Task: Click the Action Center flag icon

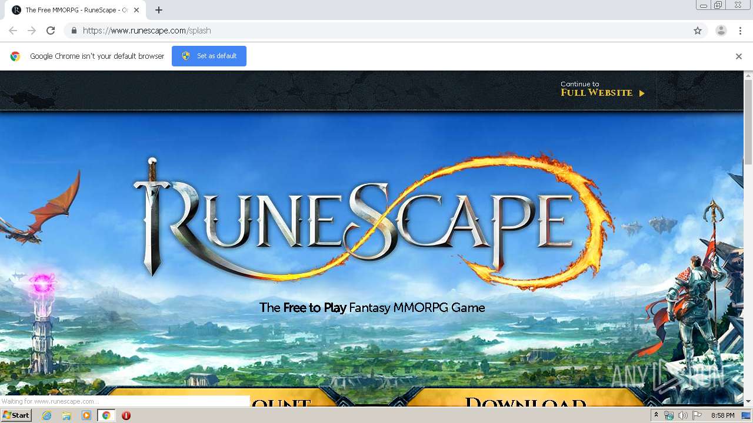Action: coord(697,415)
